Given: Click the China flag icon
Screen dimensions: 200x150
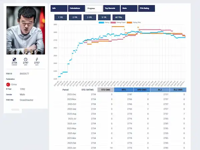Looking at the screenshot, I should click(x=8, y=85).
